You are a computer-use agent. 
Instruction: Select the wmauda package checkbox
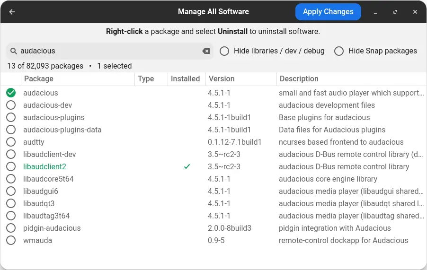pos(11,240)
